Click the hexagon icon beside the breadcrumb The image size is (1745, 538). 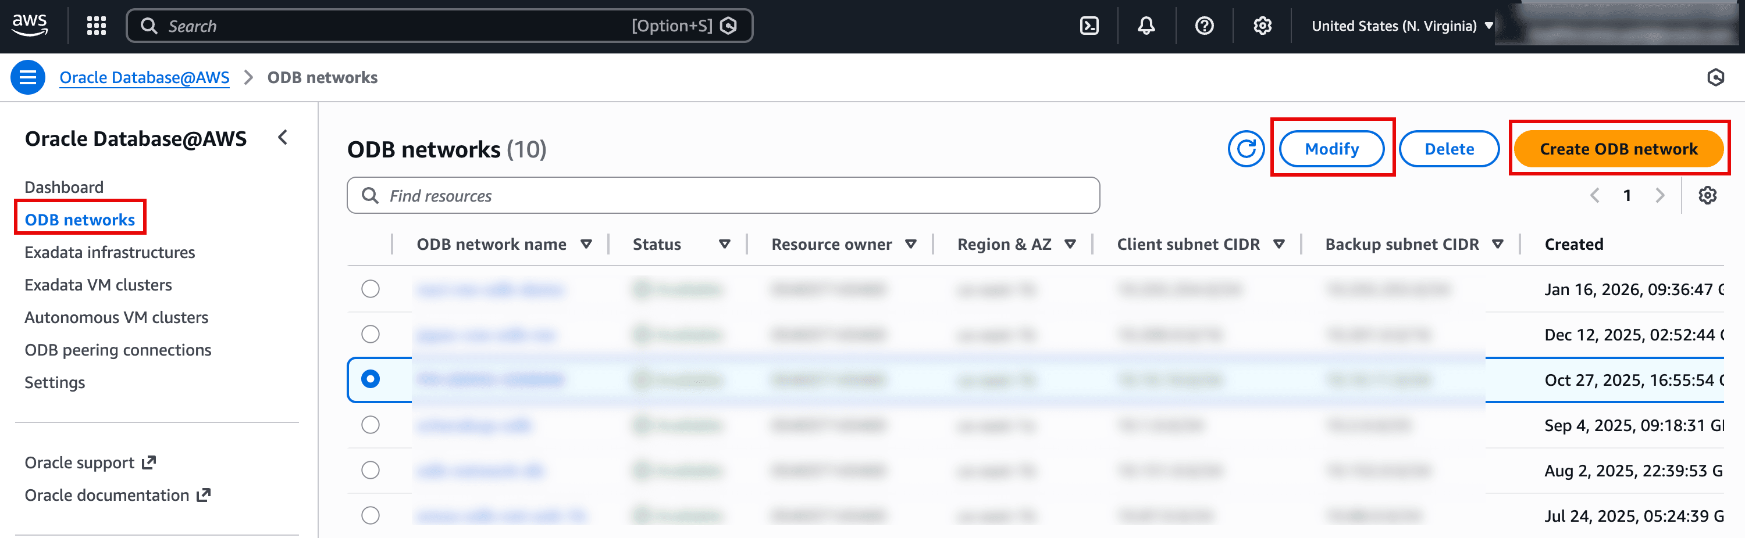(x=1715, y=77)
